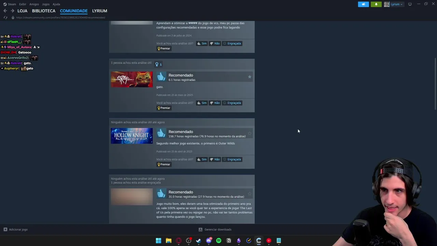437x246 pixels.
Task: Click the 'gato.' review text
Action: (160, 87)
